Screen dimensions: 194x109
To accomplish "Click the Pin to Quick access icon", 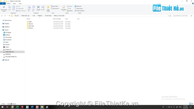I will [4, 7].
